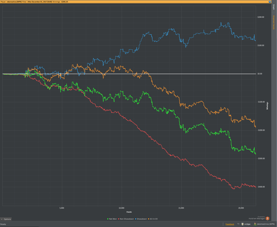Click the Winnings y-axis title
Screen dimensions: 277x227
267,106
